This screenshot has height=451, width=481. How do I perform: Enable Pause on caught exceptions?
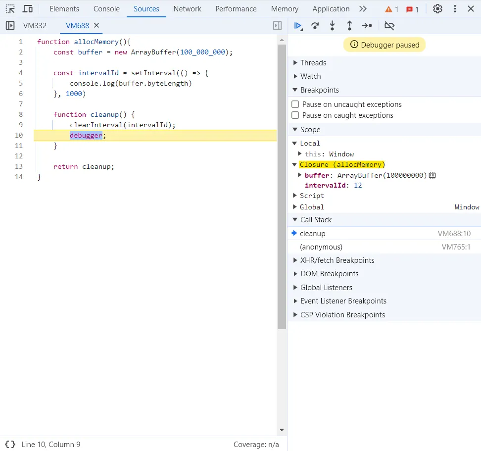[295, 115]
